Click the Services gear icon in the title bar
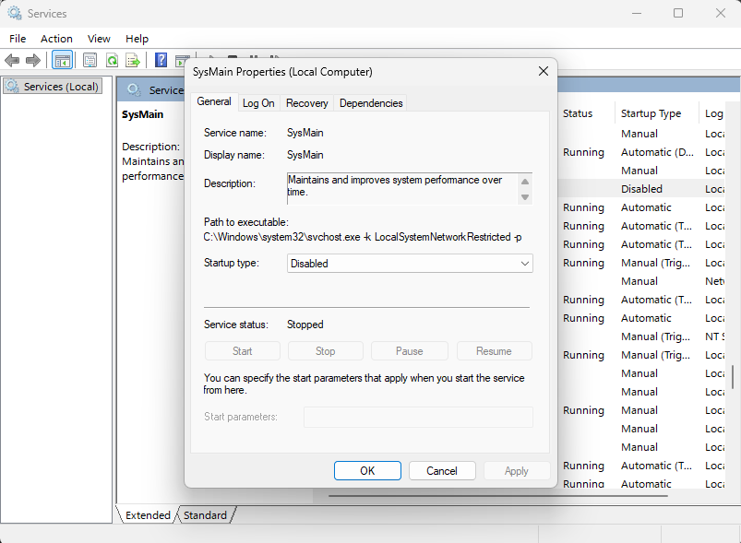The image size is (741, 543). pyautogui.click(x=15, y=13)
